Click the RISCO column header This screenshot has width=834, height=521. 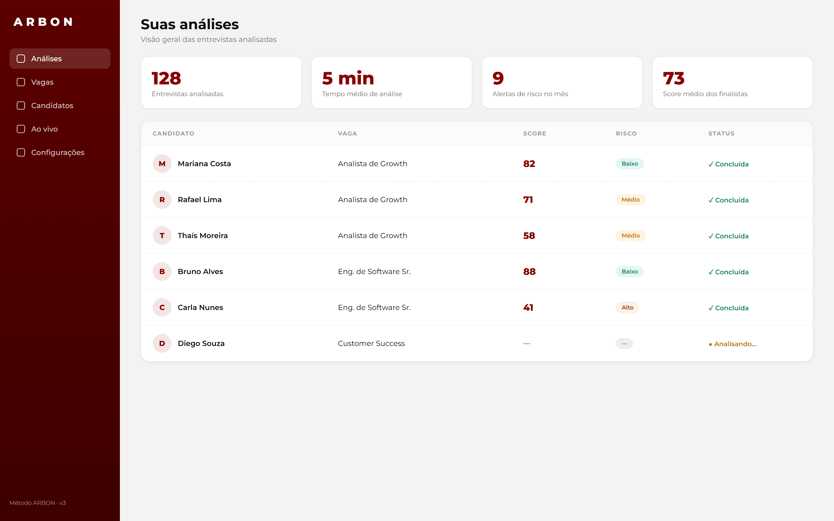pos(626,133)
